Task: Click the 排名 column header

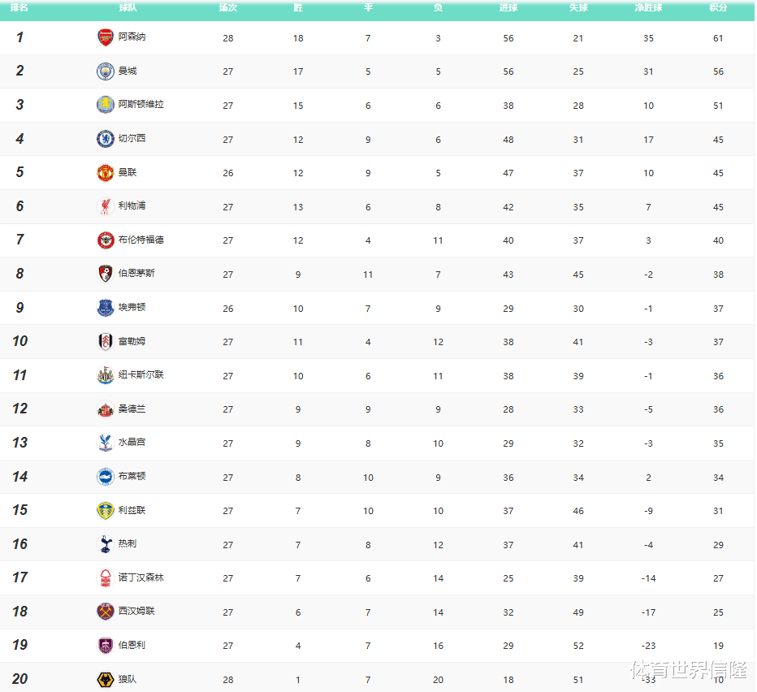Action: pos(19,7)
